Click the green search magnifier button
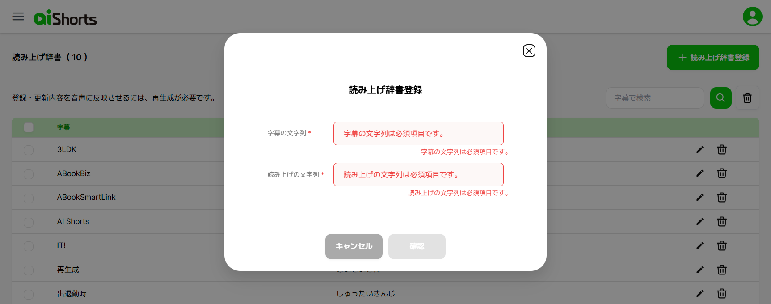Screen dimensions: 771x304 coord(720,98)
